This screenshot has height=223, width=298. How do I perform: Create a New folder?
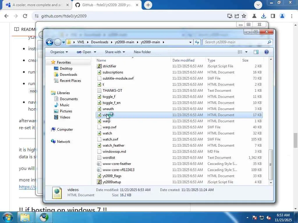142,52
